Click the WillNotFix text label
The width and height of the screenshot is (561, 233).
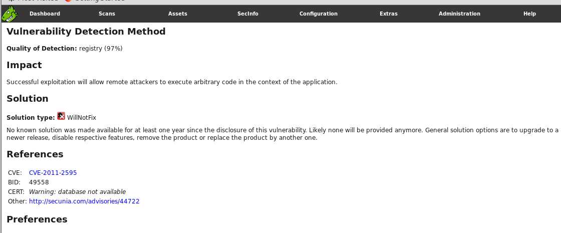82,118
